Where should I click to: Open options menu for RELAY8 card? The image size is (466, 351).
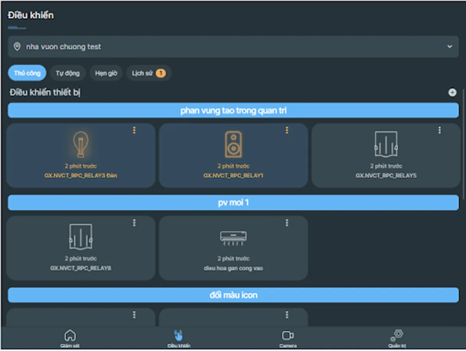click(134, 223)
